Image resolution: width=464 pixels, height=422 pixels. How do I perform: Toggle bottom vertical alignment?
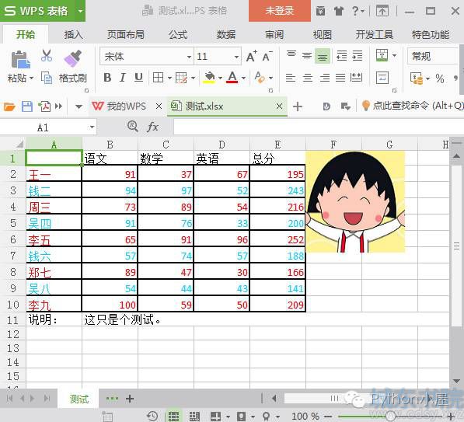tap(323, 56)
